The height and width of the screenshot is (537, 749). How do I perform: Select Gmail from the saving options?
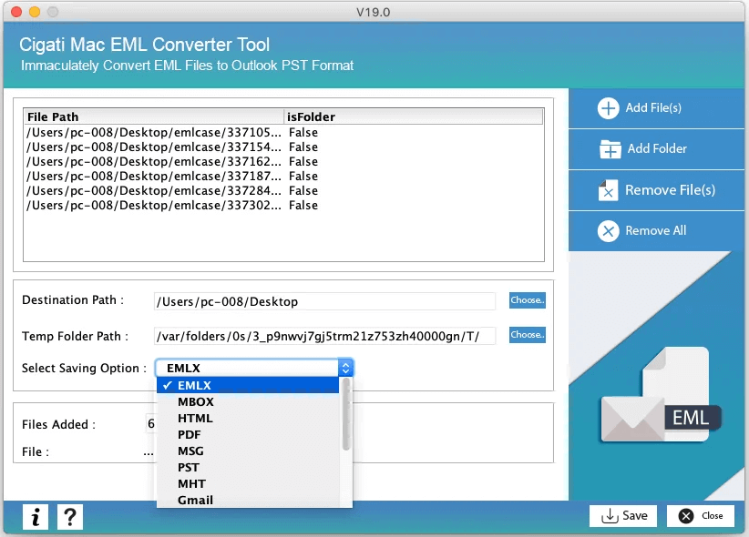[248, 501]
